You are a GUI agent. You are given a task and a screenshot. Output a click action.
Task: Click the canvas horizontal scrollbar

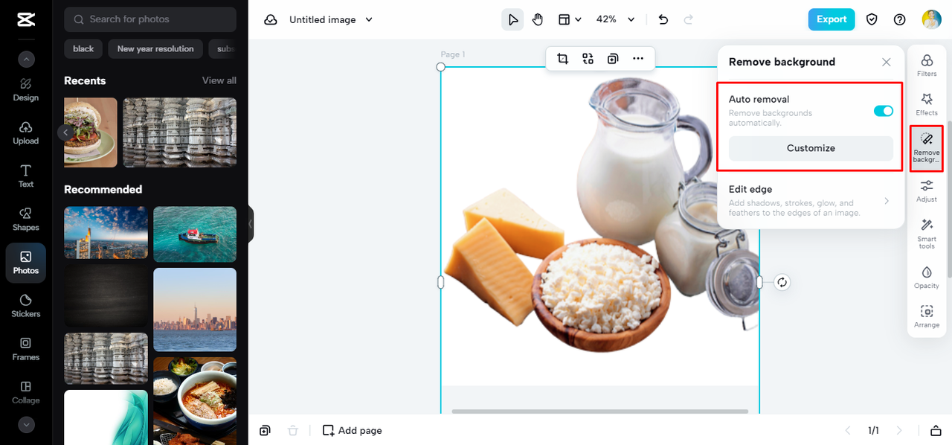click(x=599, y=412)
